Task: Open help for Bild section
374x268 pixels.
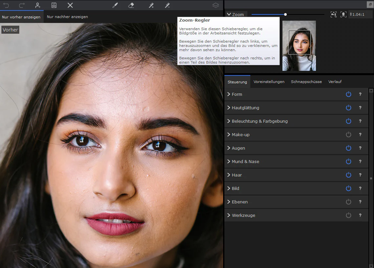Action: click(360, 188)
